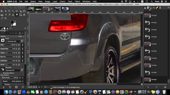The image size is (170, 95).
Task: Open Repeat None (extend) dropdown
Action: [13, 81]
